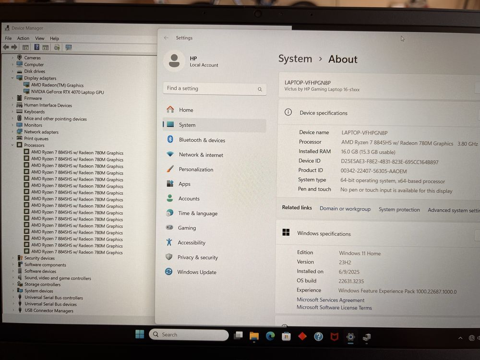Select Universal Serial Bus devices item
480x360 pixels.
coord(50,304)
